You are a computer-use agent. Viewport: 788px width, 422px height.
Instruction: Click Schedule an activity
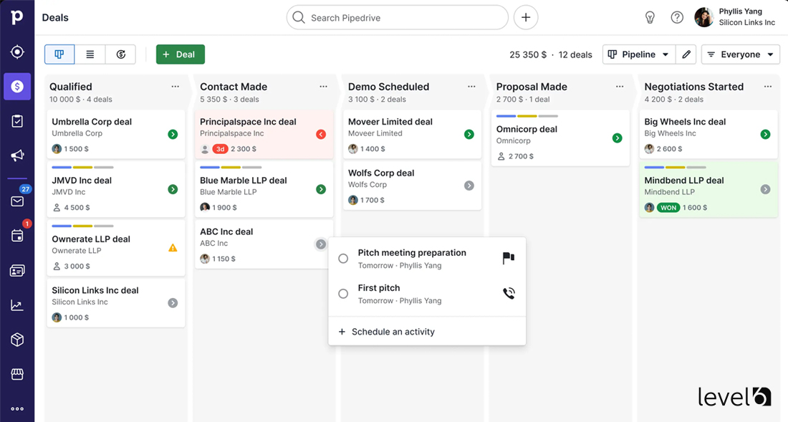coord(393,332)
